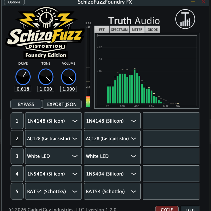Switch to the METER tab

click(x=137, y=30)
